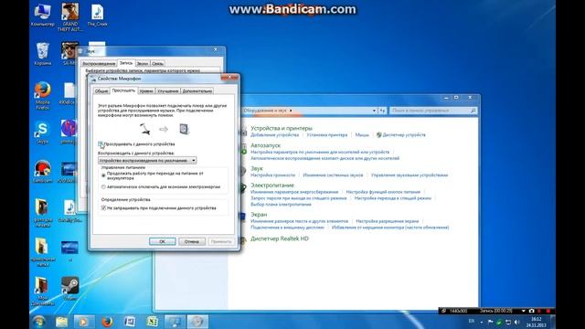Viewport: 585px width, 329px height.
Task: Click the network tray icon
Action: [508, 322]
